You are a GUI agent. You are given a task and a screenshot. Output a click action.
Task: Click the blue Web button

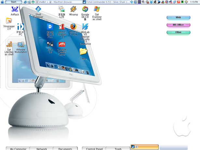pyautogui.click(x=179, y=18)
